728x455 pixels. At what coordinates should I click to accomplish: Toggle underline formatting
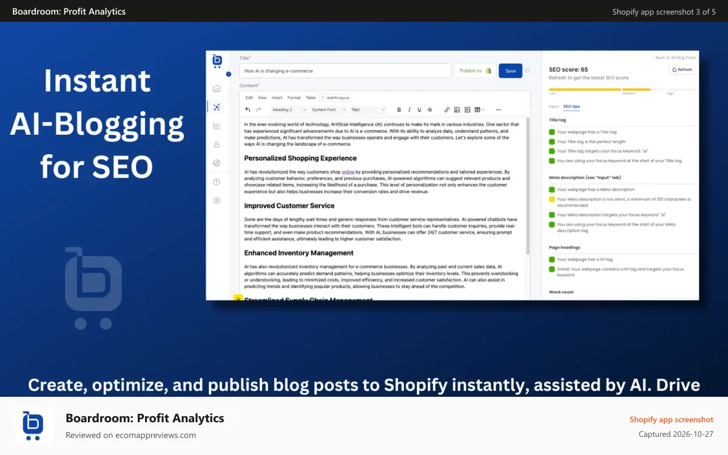coord(419,110)
